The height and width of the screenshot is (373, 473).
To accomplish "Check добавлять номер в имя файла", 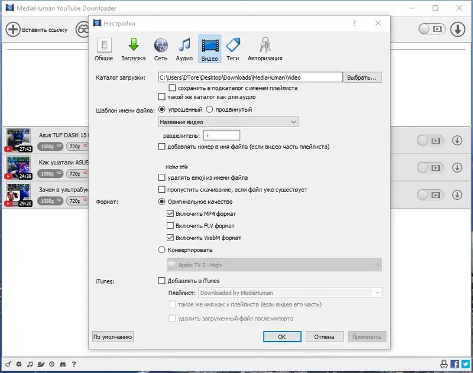I will point(162,147).
